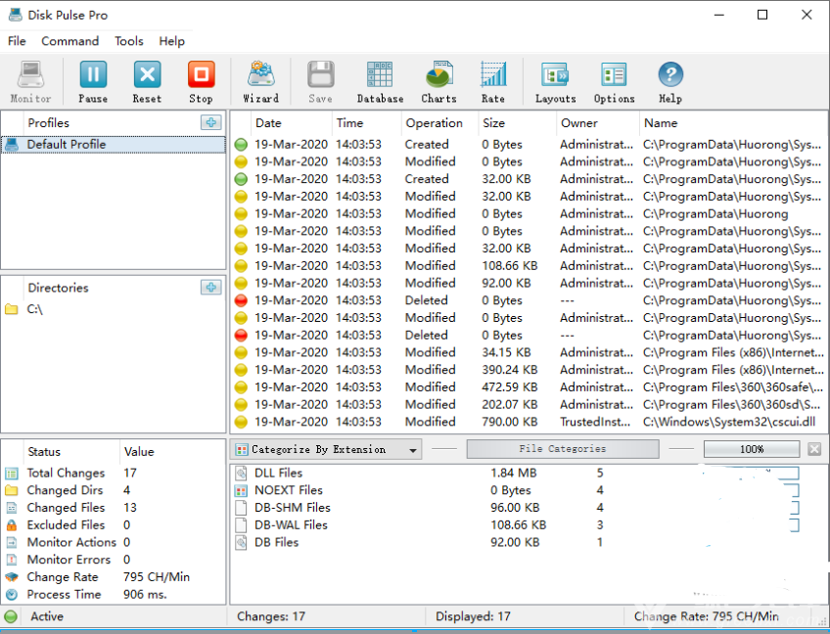Select the C:\ directory entry

tap(114, 309)
